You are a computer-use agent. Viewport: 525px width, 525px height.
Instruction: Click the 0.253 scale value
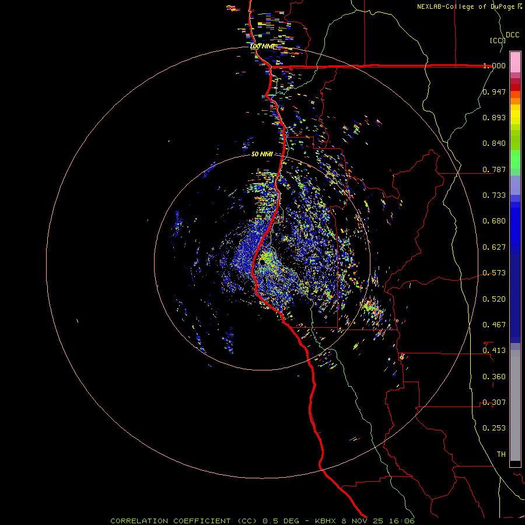494,428
